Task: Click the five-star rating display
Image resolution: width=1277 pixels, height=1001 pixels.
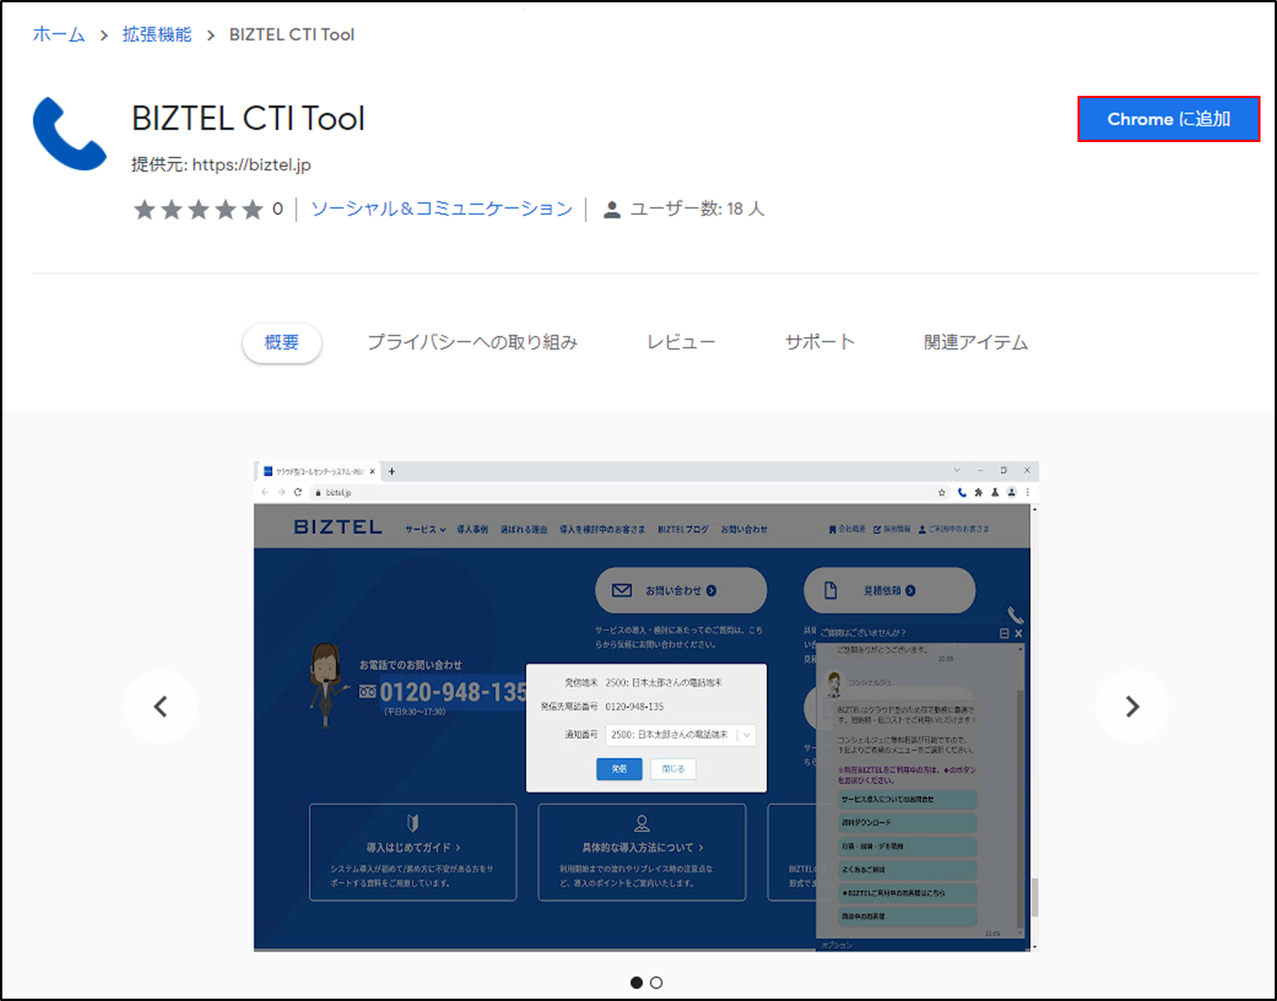Action: [198, 210]
